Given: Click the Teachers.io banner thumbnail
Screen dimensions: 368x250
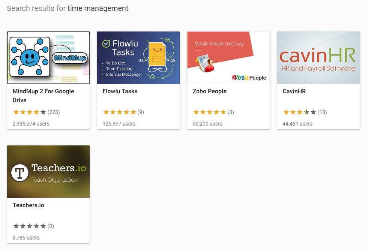Looking at the screenshot, I should (x=48, y=171).
